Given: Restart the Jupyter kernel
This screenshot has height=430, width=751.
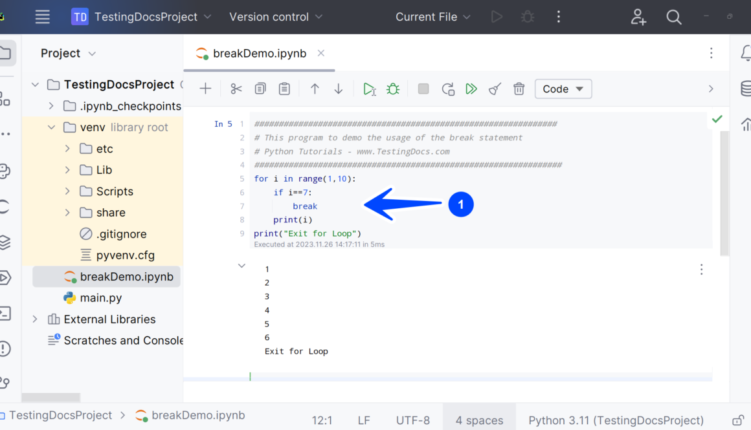Looking at the screenshot, I should tap(447, 89).
